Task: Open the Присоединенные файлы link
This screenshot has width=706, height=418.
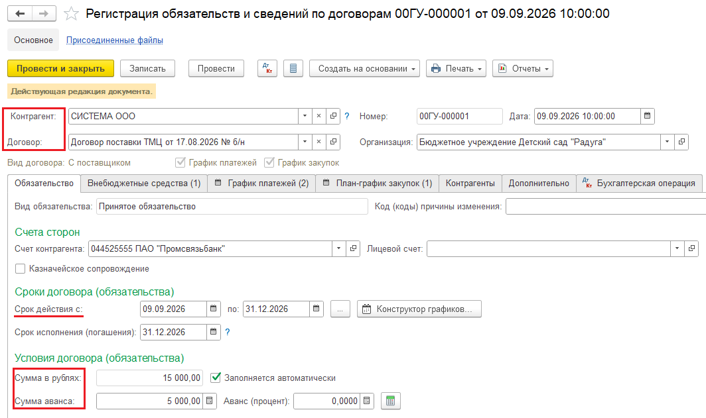Action: [115, 40]
